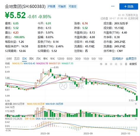This screenshot has width=140, height=136.
Task: Zoom in the K-line chart
Action: pyautogui.click(x=106, y=64)
